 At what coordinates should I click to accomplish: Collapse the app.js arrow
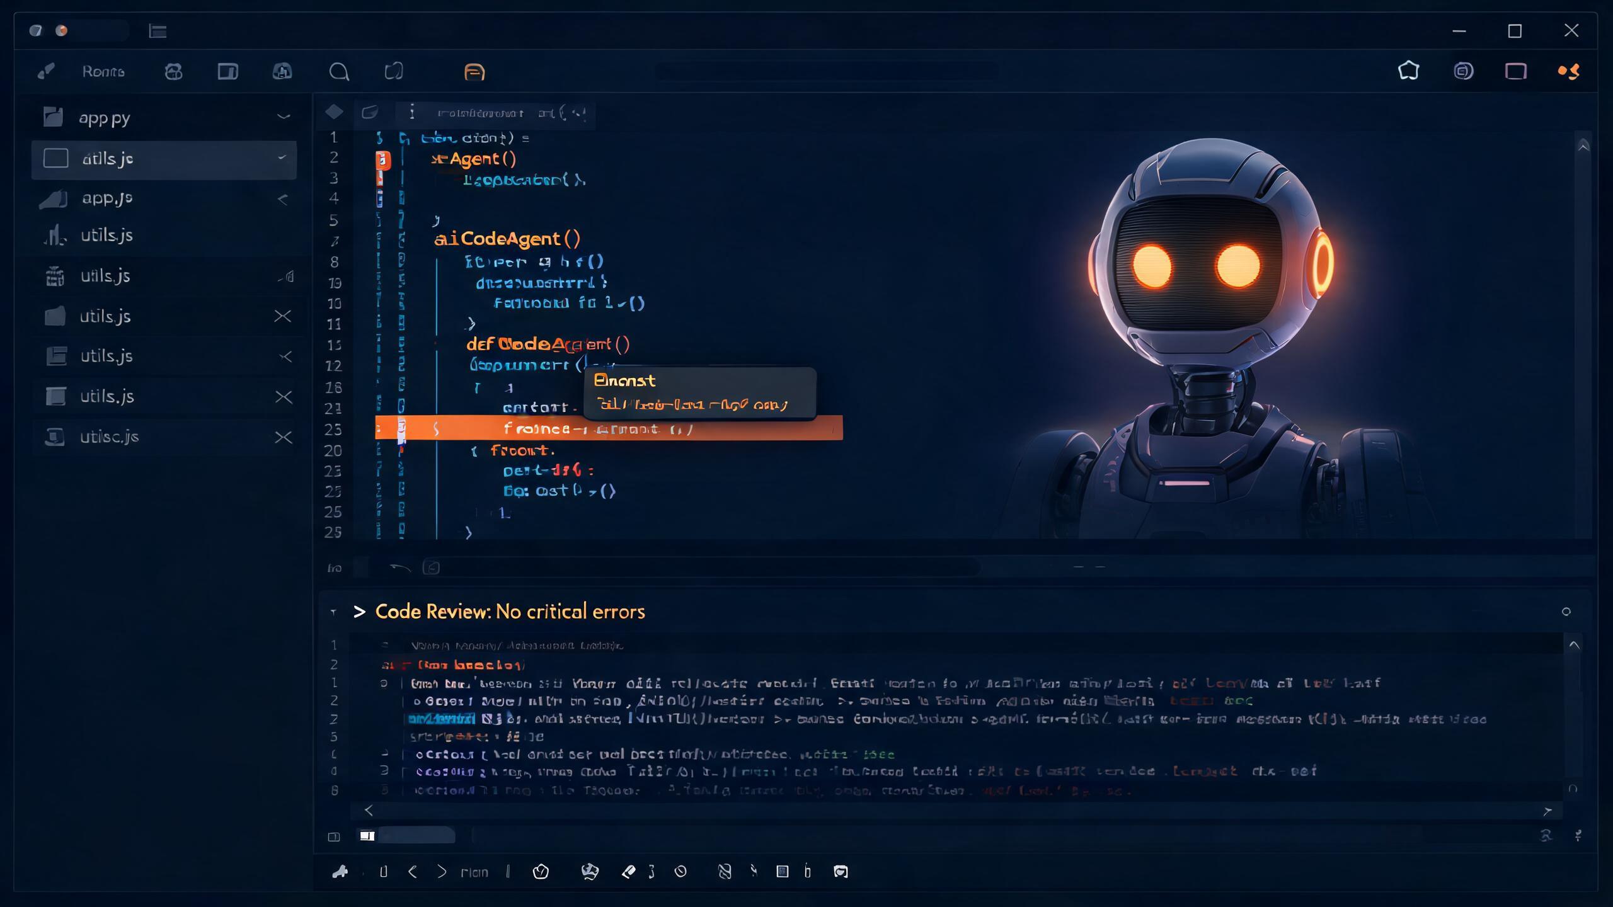(283, 200)
